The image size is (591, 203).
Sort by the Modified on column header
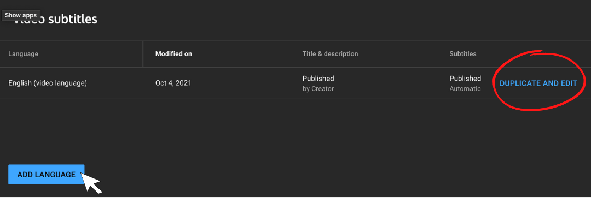173,54
